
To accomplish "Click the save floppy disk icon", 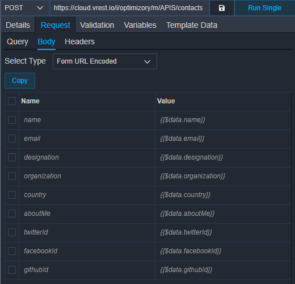I will tap(222, 8).
